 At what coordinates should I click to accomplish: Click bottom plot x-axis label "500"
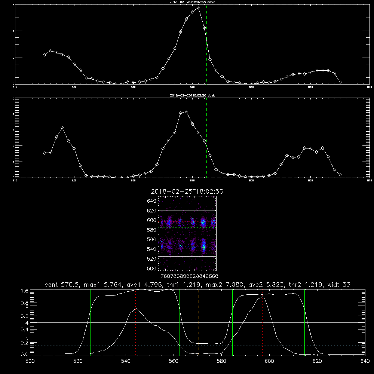(30, 361)
